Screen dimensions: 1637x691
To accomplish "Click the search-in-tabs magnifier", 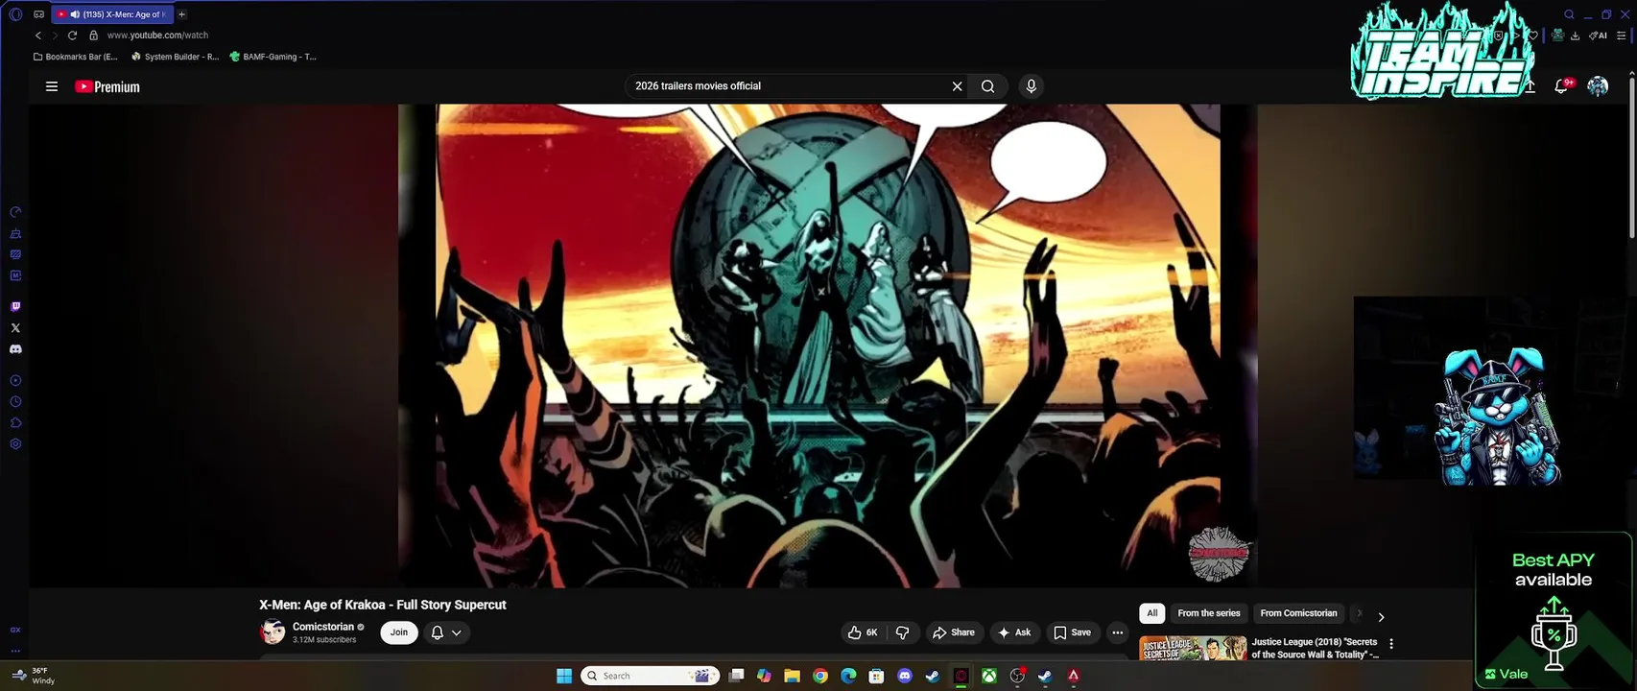I will coord(1569,14).
